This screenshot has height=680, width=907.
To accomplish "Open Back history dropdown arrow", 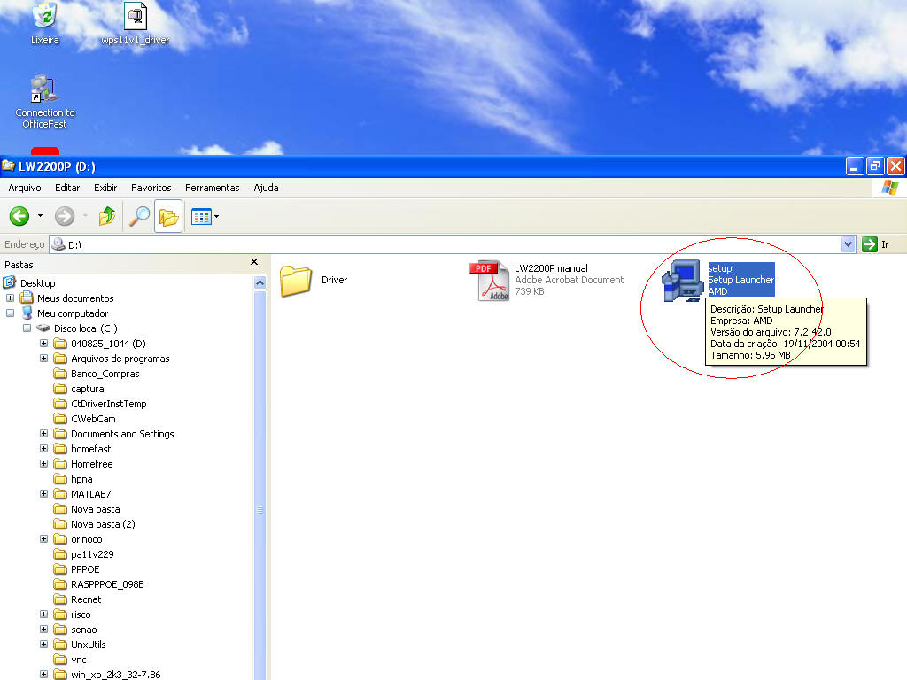I will point(40,216).
